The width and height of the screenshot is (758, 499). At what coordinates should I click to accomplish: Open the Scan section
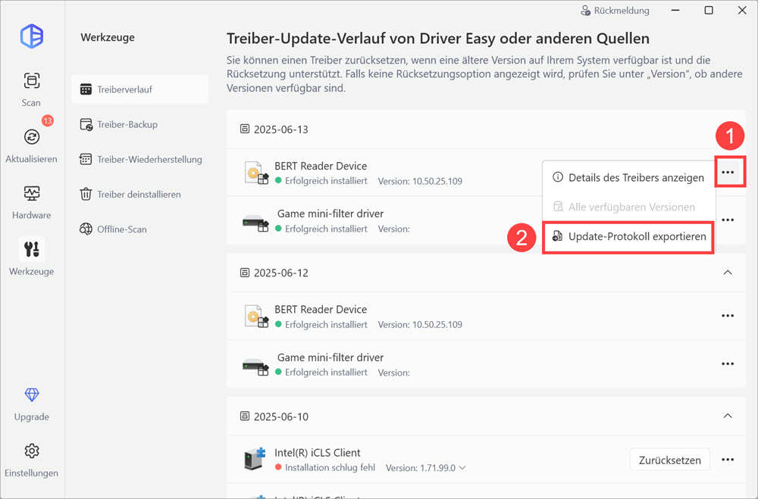[31, 89]
